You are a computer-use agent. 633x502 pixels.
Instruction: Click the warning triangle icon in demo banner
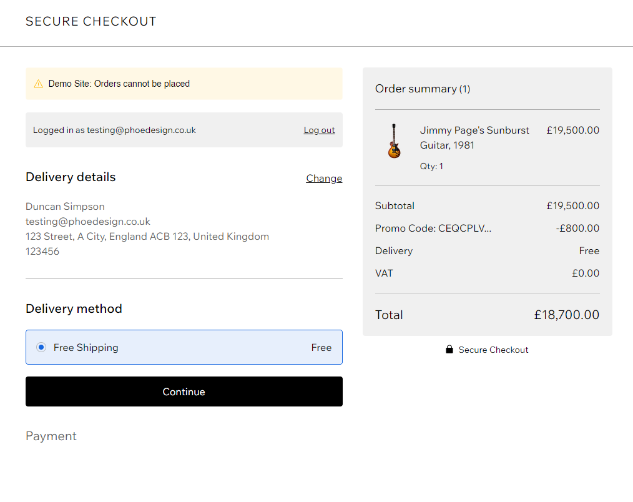click(x=39, y=84)
